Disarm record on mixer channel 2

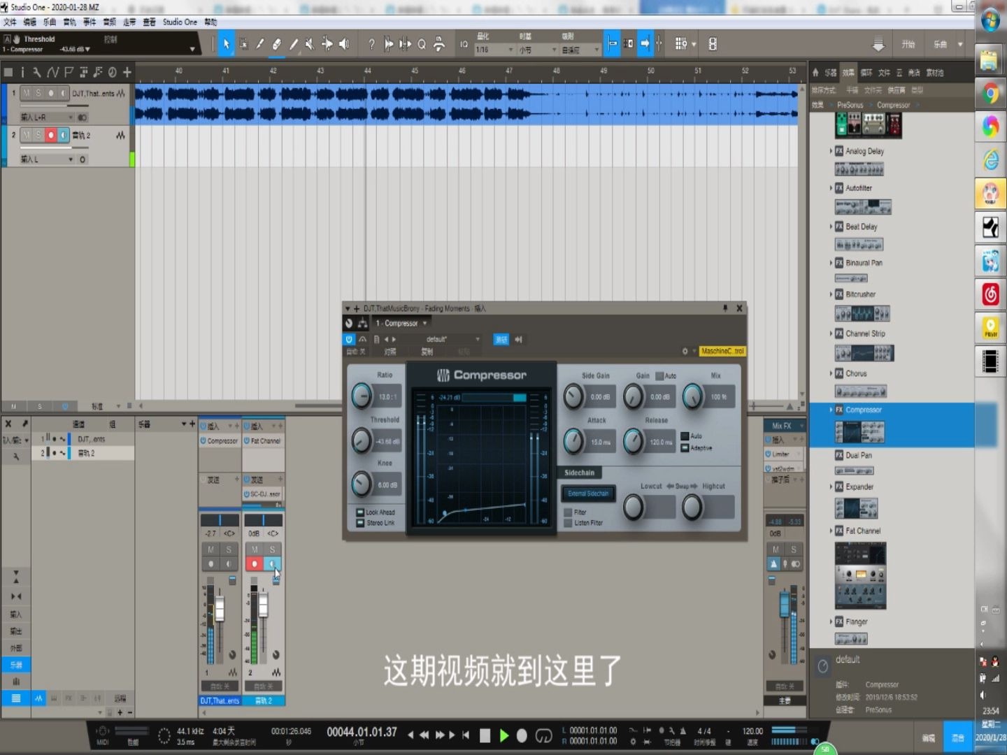(x=255, y=563)
